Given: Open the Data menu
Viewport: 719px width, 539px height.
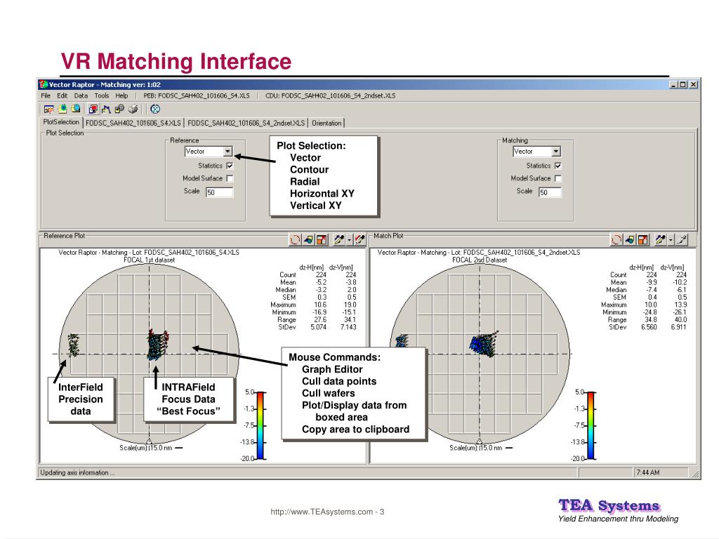Looking at the screenshot, I should [x=81, y=95].
